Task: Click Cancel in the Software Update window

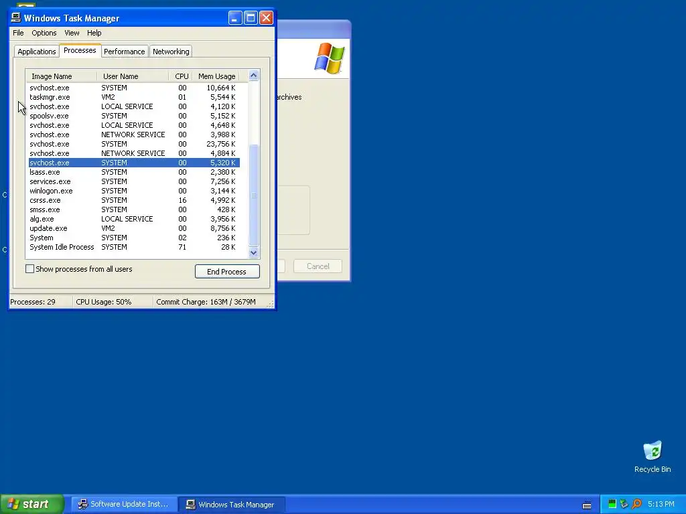Action: point(318,266)
